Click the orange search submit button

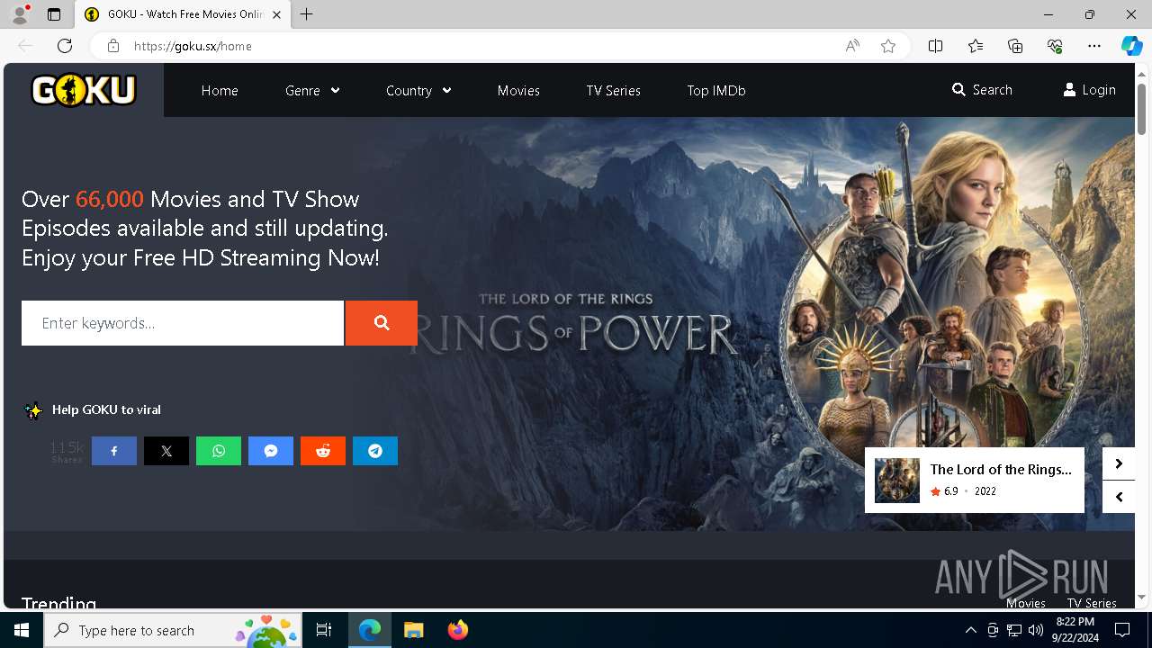(x=382, y=323)
